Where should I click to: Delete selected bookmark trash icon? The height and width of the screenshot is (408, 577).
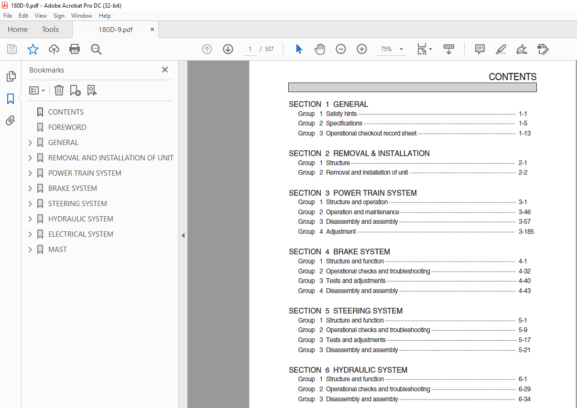[59, 90]
